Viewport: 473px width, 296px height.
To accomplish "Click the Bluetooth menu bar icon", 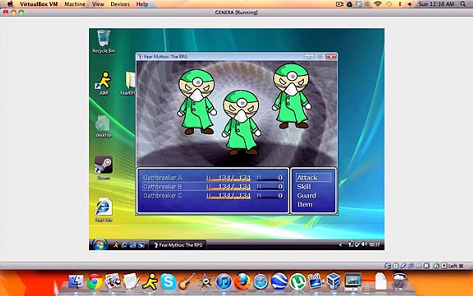I will [x=400, y=4].
